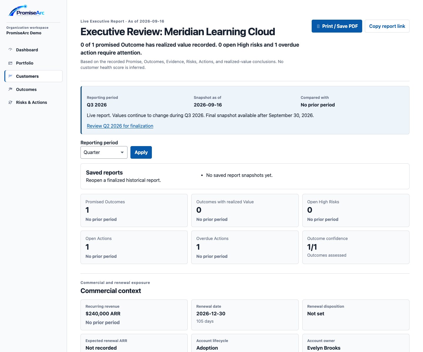423x352 pixels.
Task: Click Print / Save PDF button
Action: pos(337,26)
